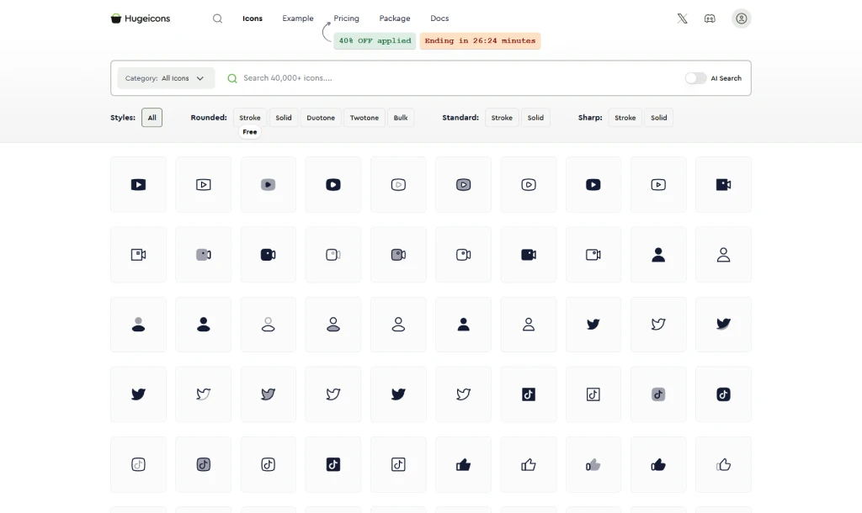Open the Pricing page

click(346, 19)
